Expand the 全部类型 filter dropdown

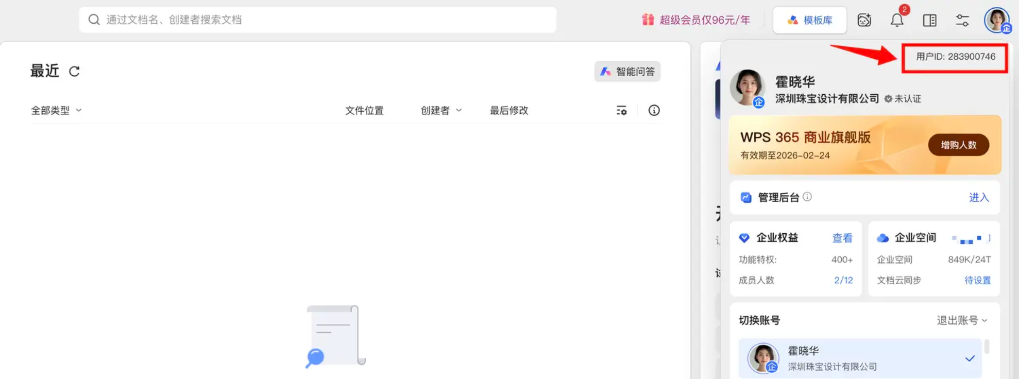tap(56, 110)
